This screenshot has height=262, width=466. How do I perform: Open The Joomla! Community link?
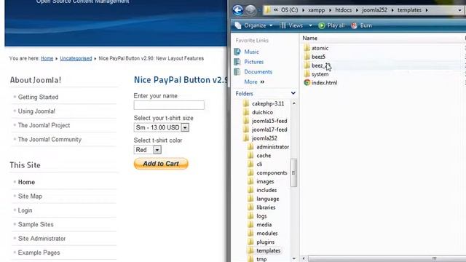[x=50, y=139]
